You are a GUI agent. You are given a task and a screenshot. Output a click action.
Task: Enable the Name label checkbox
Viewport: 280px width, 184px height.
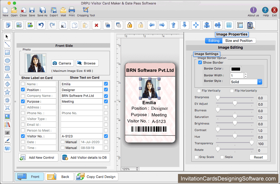23,84
